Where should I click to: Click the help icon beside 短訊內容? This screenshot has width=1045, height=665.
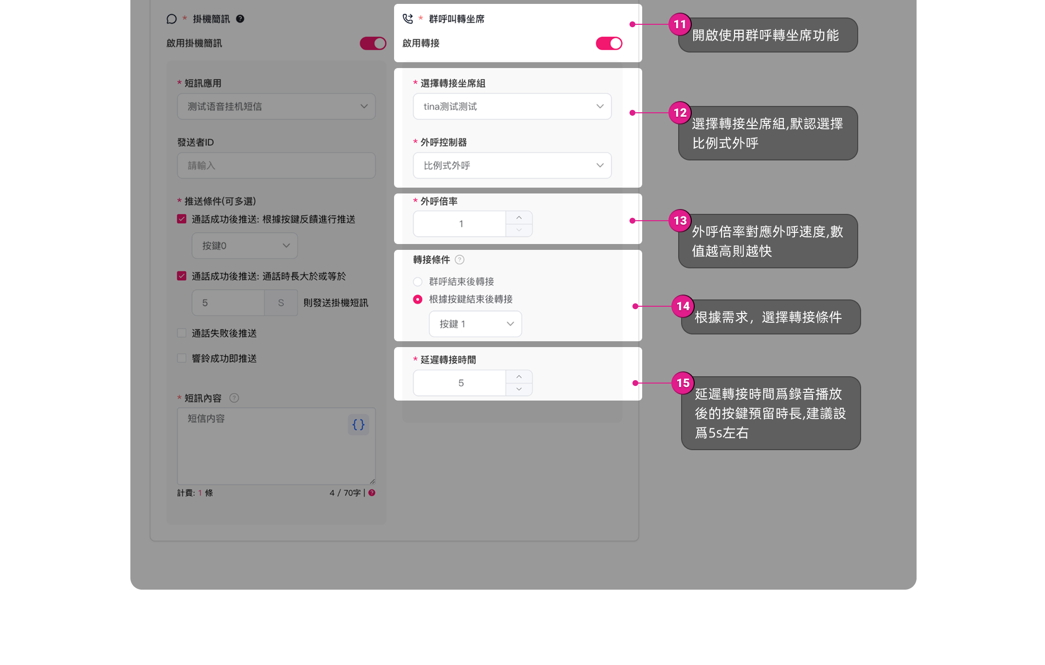tap(234, 398)
